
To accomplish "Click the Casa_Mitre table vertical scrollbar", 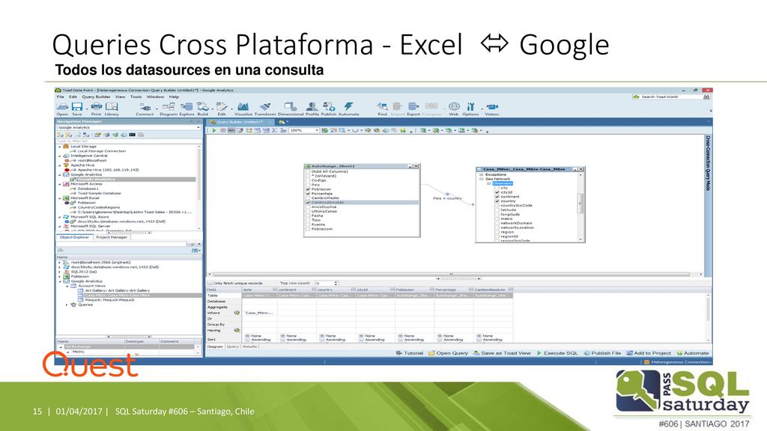I will tap(580, 205).
